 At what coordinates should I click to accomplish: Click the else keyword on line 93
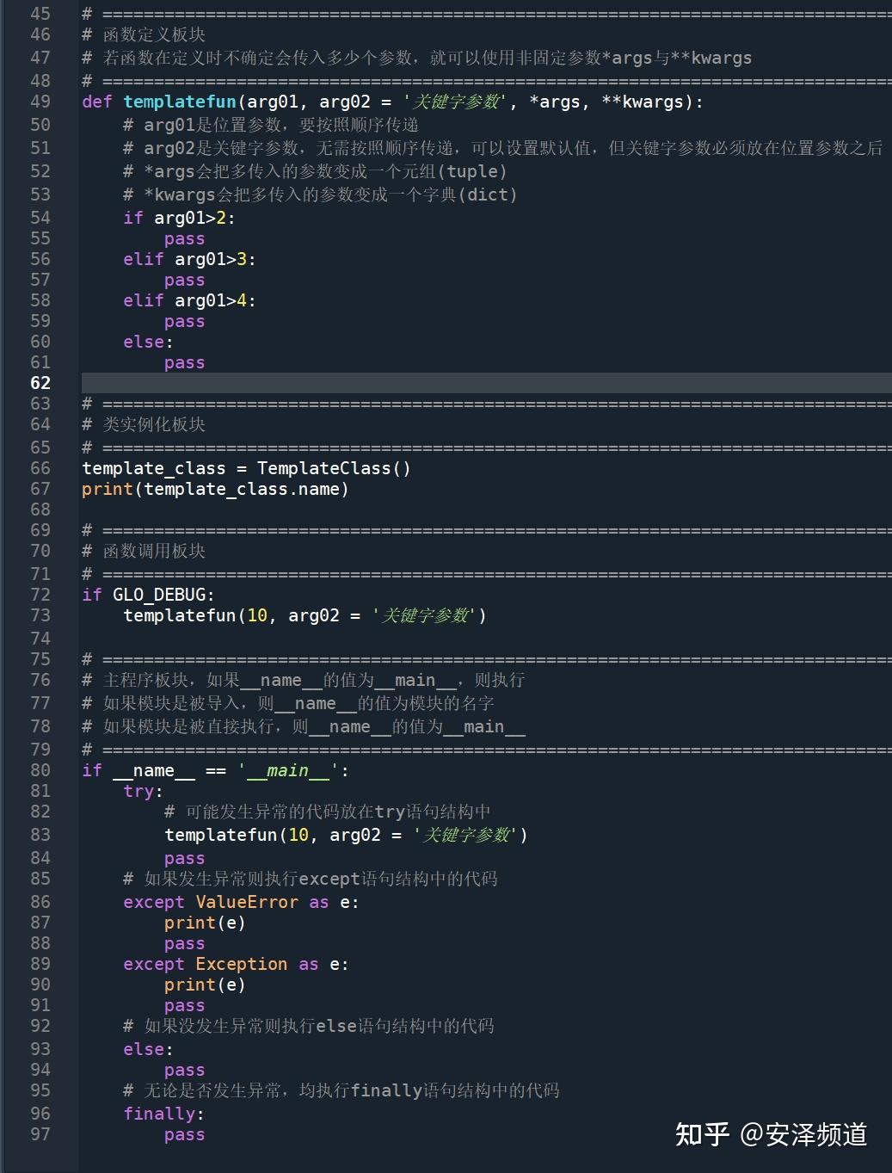[145, 1049]
